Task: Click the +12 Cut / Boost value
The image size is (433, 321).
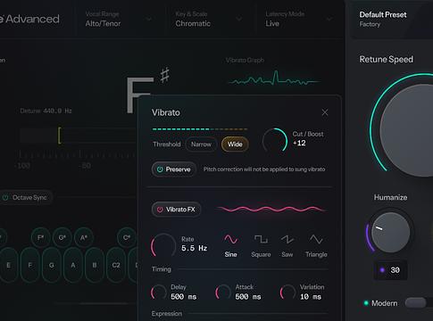Action: point(299,143)
